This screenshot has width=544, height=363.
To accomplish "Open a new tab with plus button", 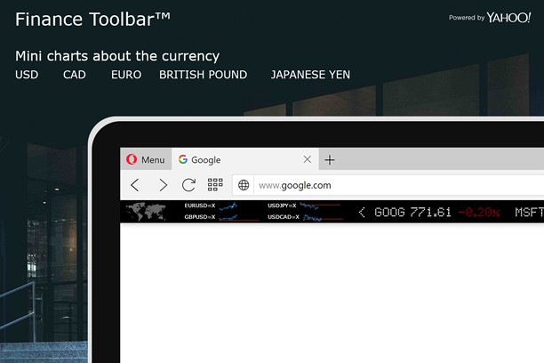I will point(330,160).
